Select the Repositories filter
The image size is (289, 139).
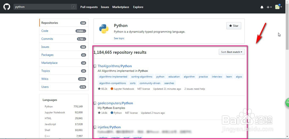click(64, 23)
